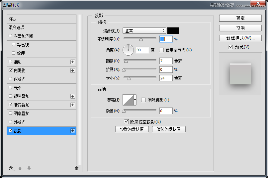Click the 等高线 contour thumbnail
268x178 pixels.
pos(128,100)
